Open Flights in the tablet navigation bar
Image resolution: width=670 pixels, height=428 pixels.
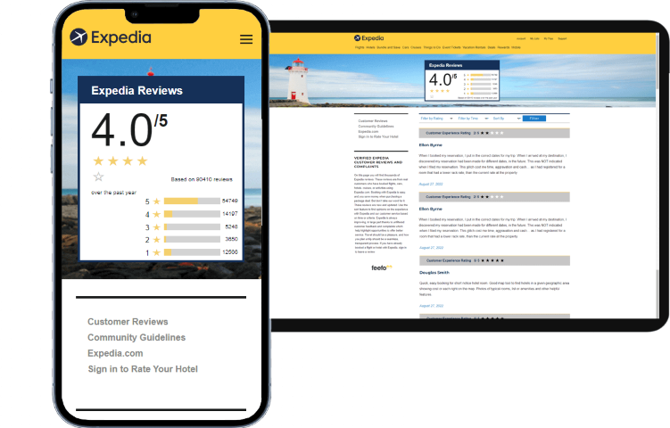pos(360,47)
